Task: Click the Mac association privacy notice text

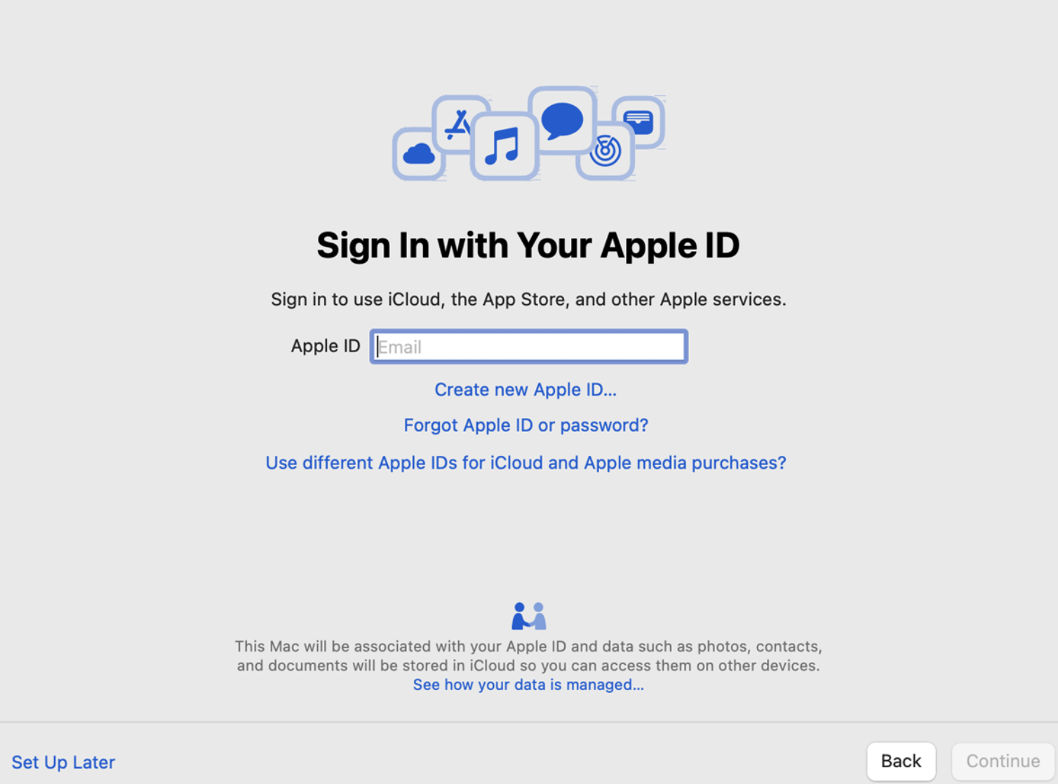Action: point(528,656)
